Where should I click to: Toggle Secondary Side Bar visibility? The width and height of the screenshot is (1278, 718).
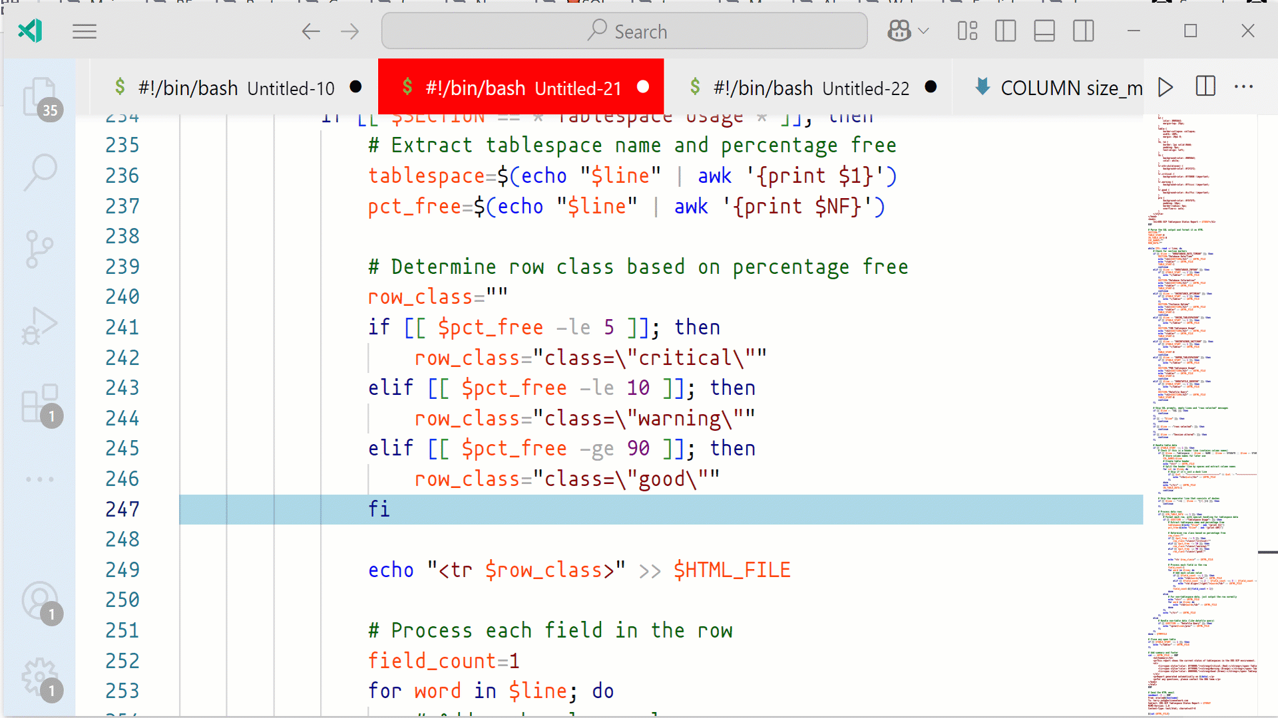click(1083, 31)
